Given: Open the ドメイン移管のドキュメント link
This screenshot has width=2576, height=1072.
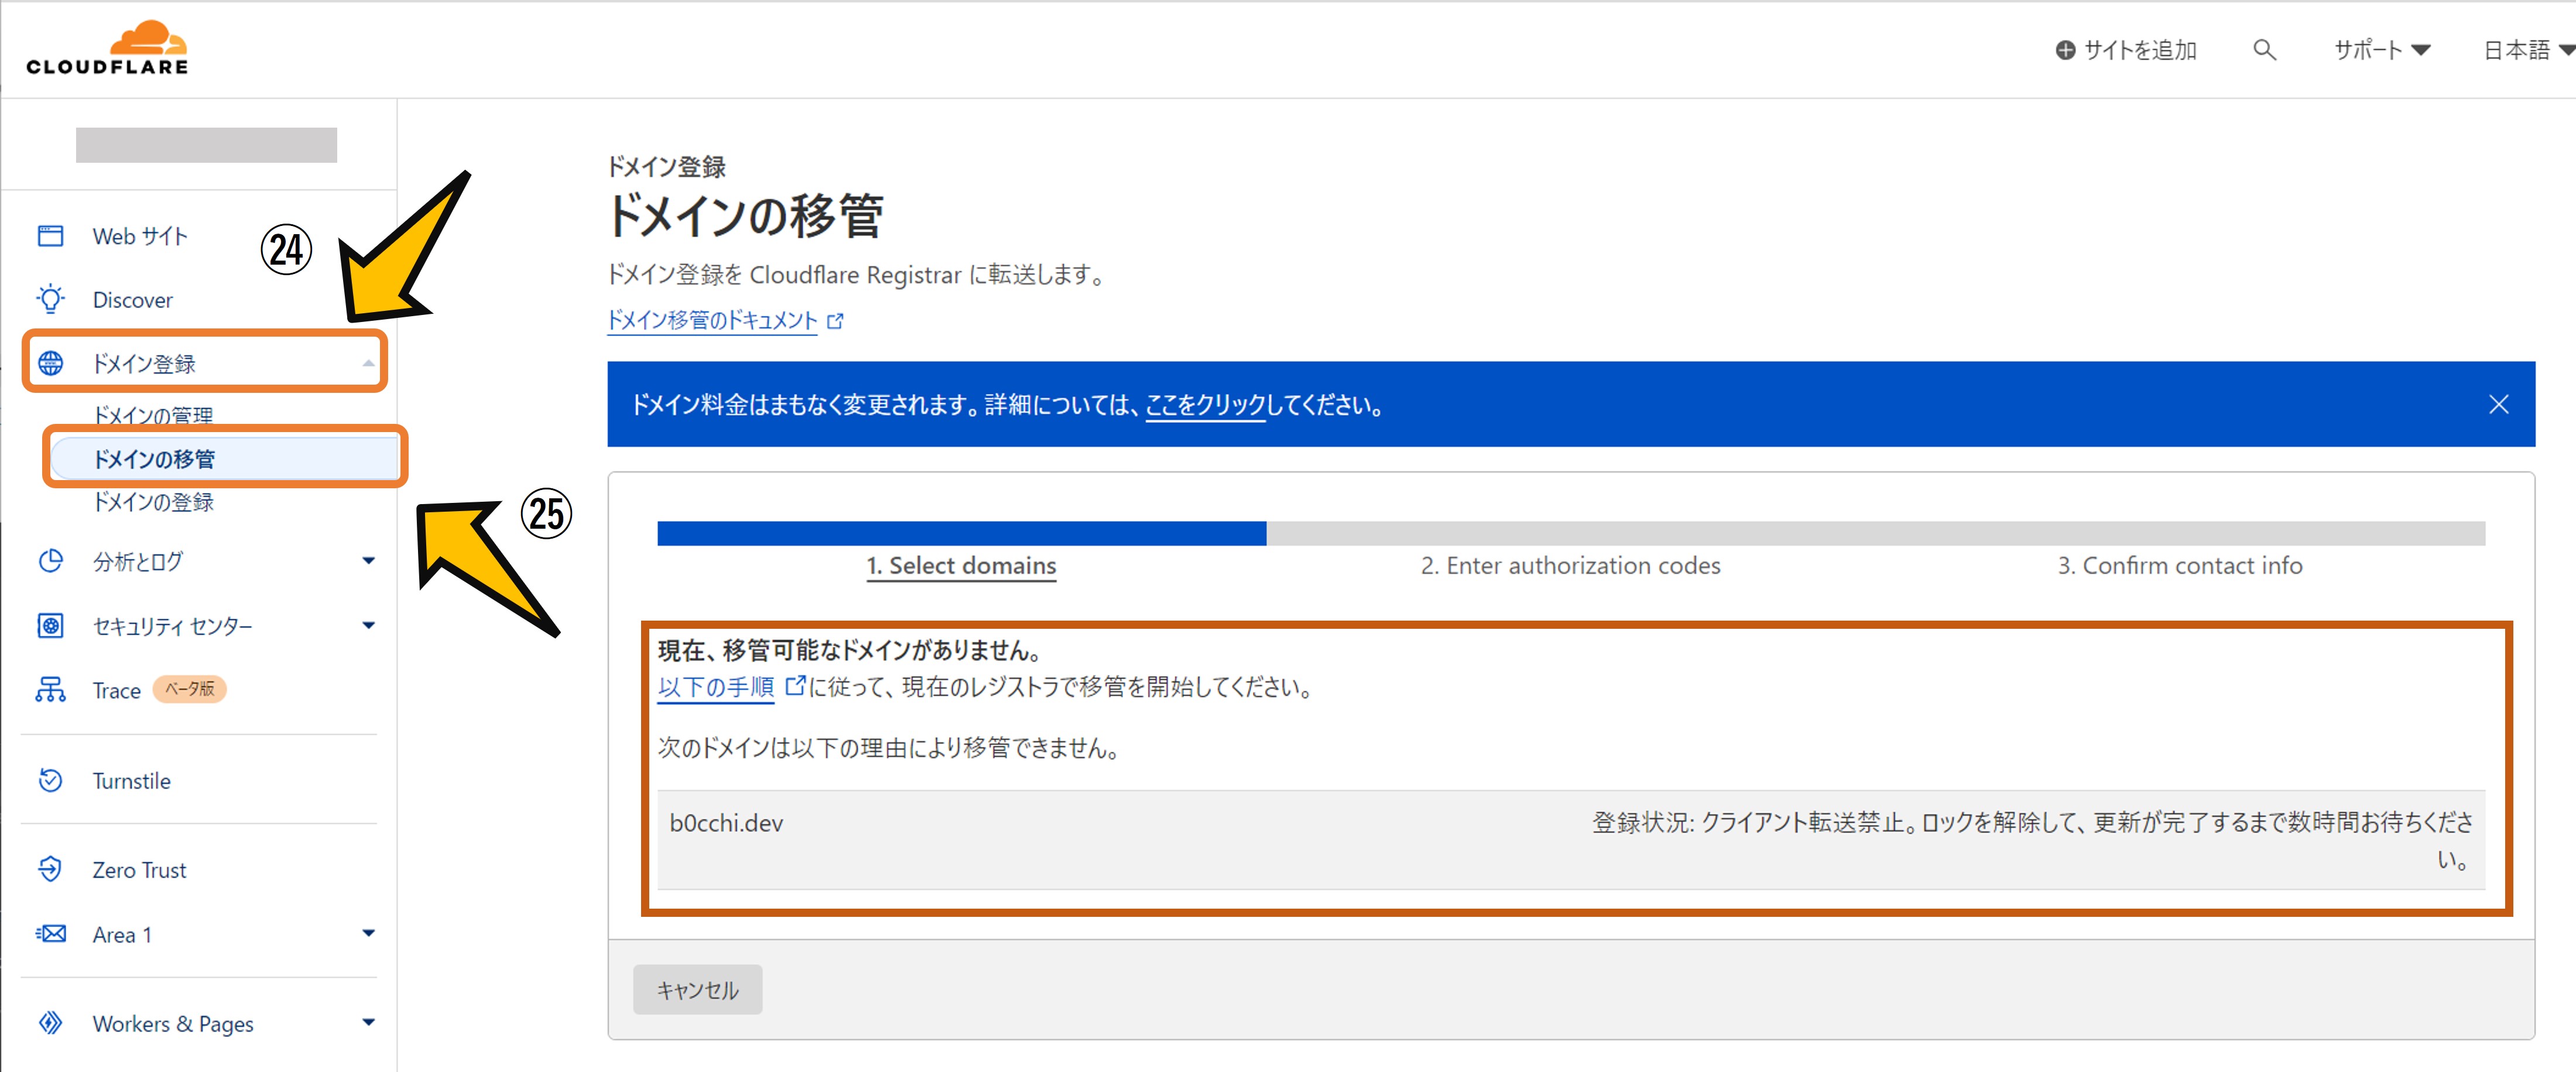Looking at the screenshot, I should pyautogui.click(x=712, y=320).
